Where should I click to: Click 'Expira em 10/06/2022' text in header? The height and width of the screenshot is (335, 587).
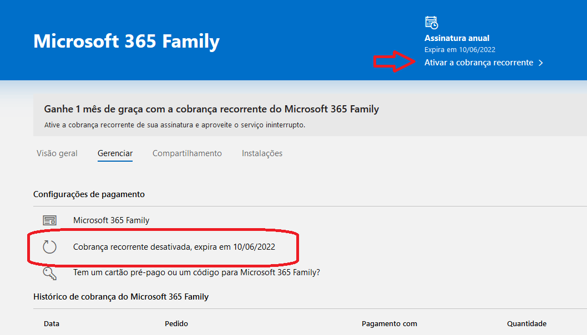tap(460, 50)
